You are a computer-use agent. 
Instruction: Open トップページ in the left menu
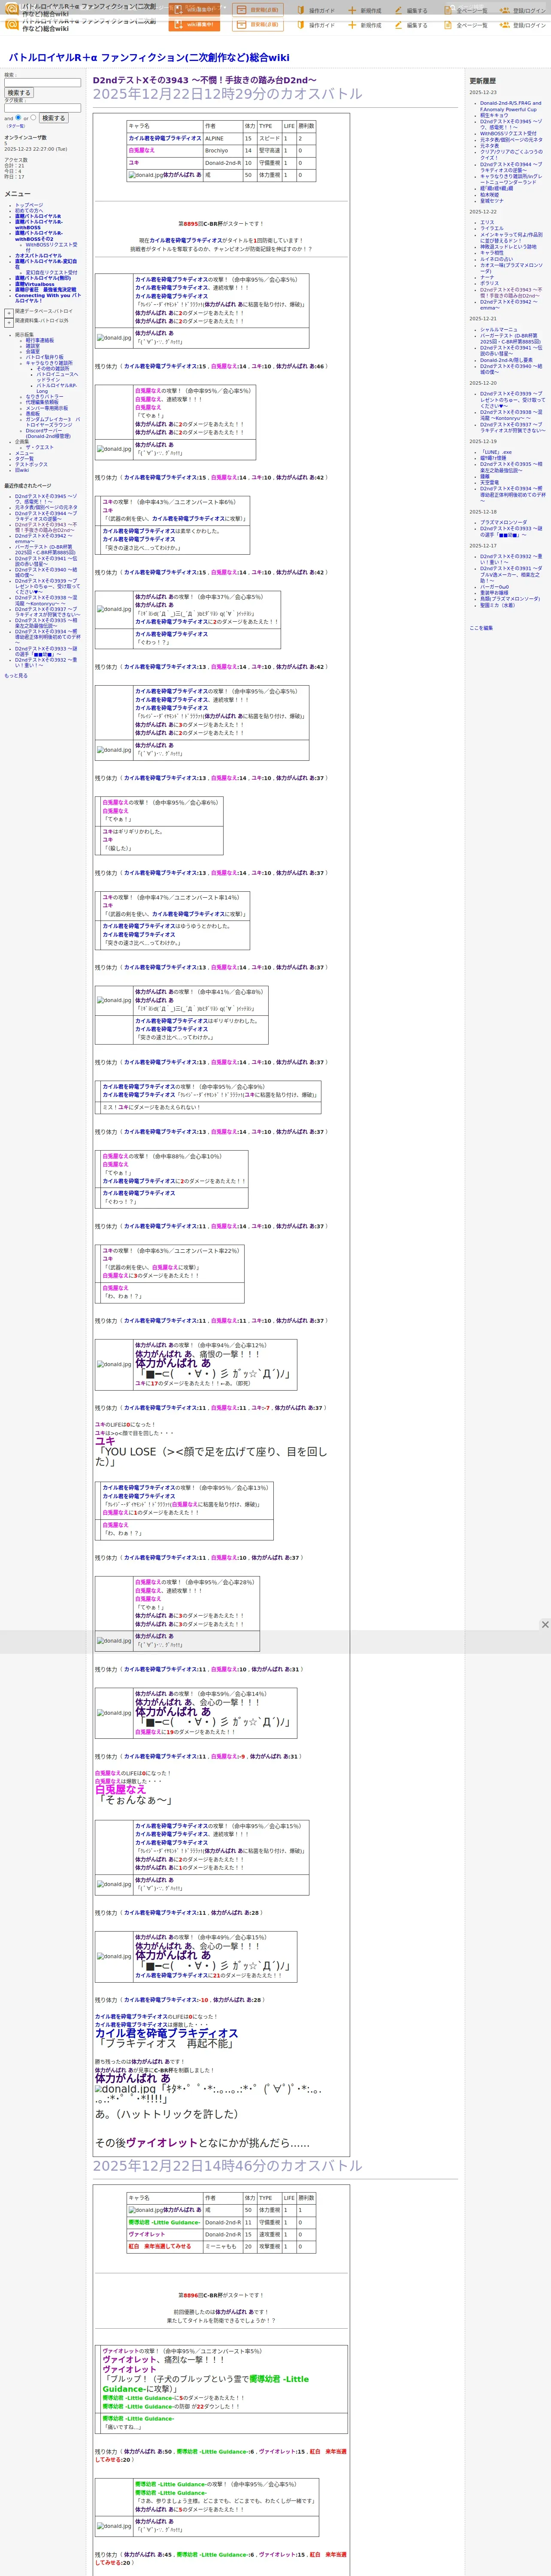(29, 205)
